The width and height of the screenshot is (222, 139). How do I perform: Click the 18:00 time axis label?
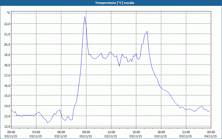[161, 132]
